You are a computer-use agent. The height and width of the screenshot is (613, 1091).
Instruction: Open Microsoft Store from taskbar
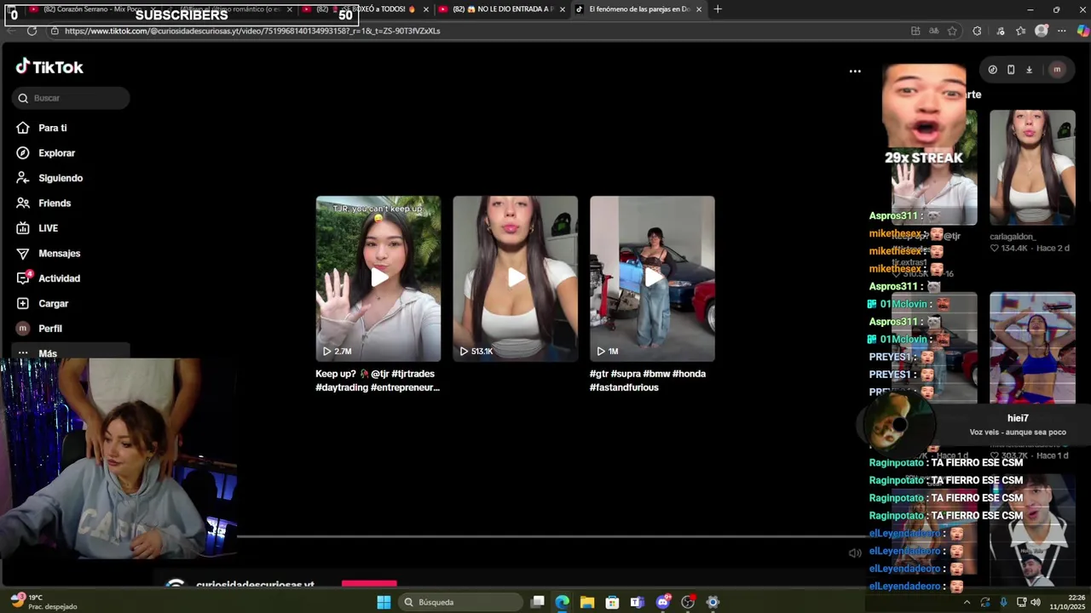click(612, 602)
